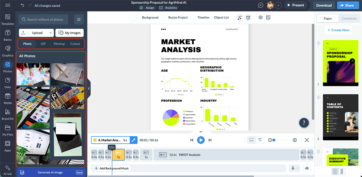Click the pencil to rename Market Analysis slide
The image size is (362, 177).
point(134,140)
